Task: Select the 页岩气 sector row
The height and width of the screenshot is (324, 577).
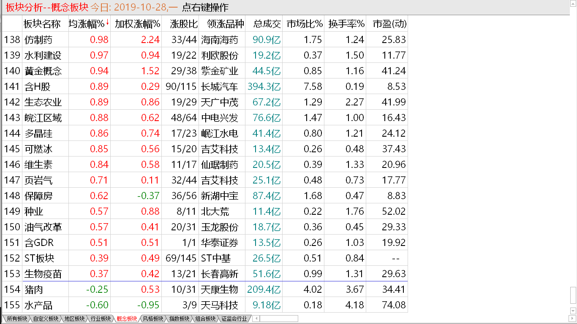Action: coord(205,180)
